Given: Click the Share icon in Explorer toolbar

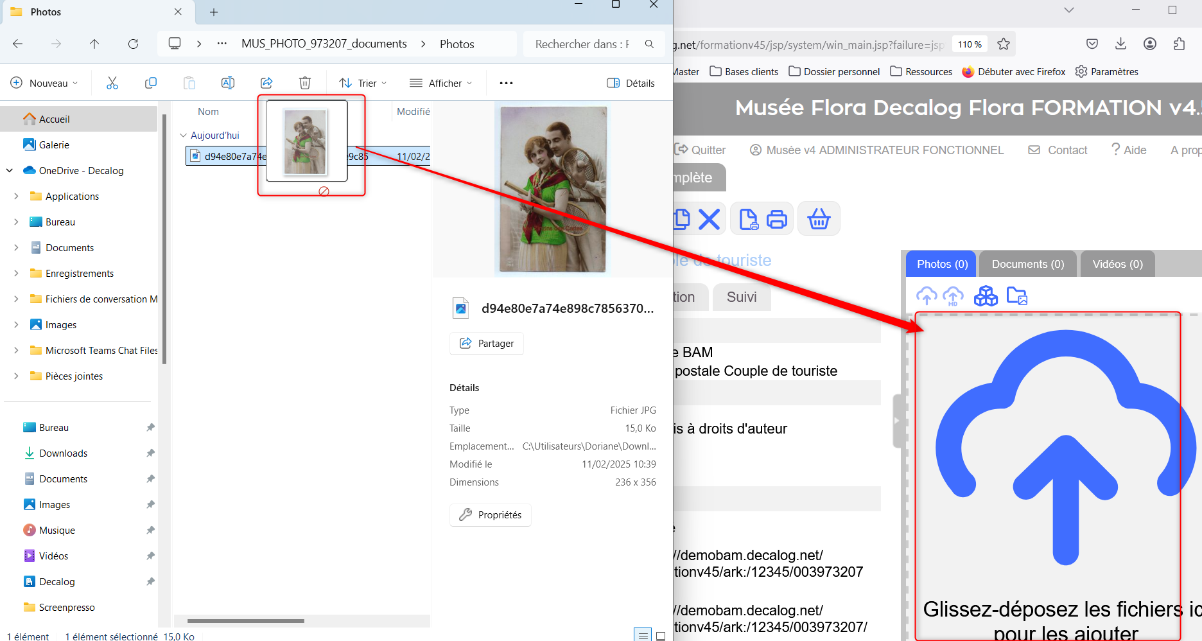Looking at the screenshot, I should [x=266, y=83].
